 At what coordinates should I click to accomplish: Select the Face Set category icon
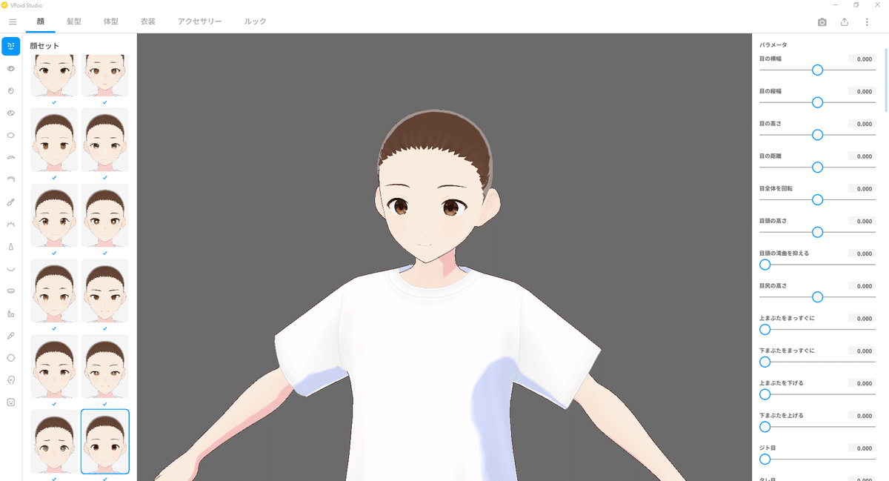point(11,46)
